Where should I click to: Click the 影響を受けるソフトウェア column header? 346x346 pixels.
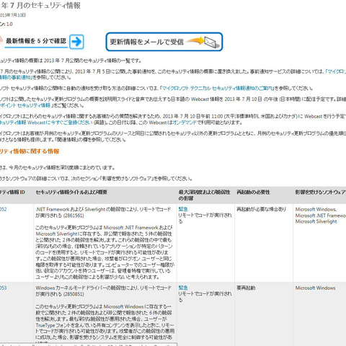pos(321,192)
